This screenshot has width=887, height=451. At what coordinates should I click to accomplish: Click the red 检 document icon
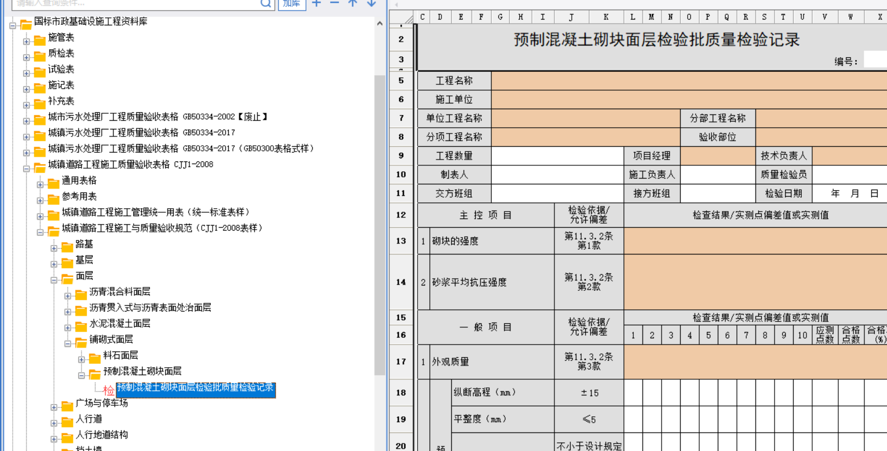(x=108, y=390)
